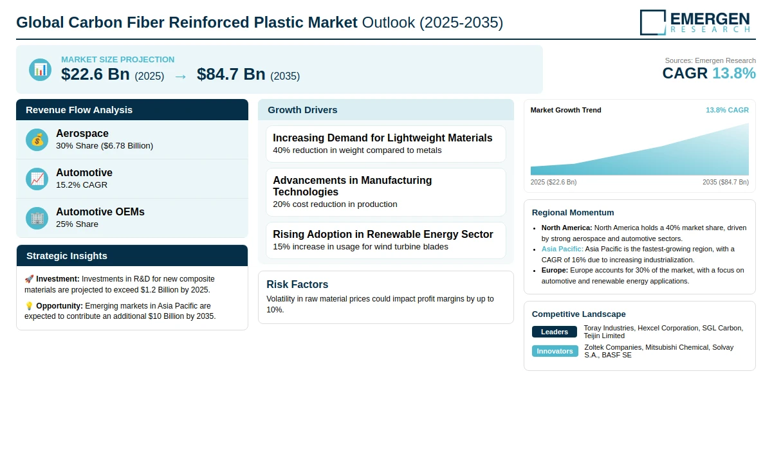Image resolution: width=772 pixels, height=450 pixels.
Task: Open the Increasing Demand for Lightweight Materials card
Action: click(x=385, y=144)
